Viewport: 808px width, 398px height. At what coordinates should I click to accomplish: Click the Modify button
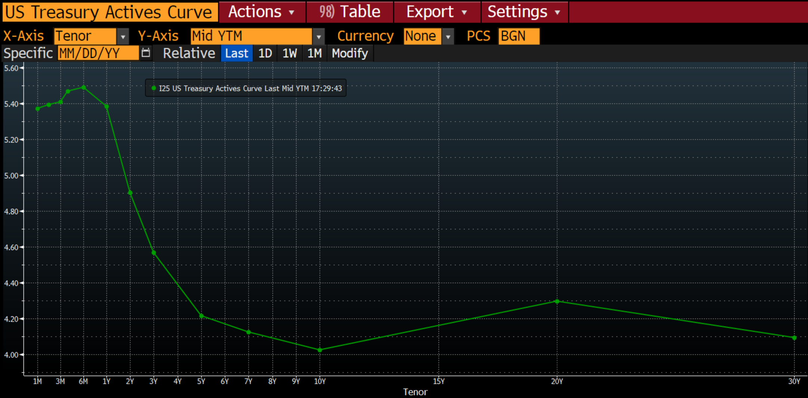[x=350, y=53]
